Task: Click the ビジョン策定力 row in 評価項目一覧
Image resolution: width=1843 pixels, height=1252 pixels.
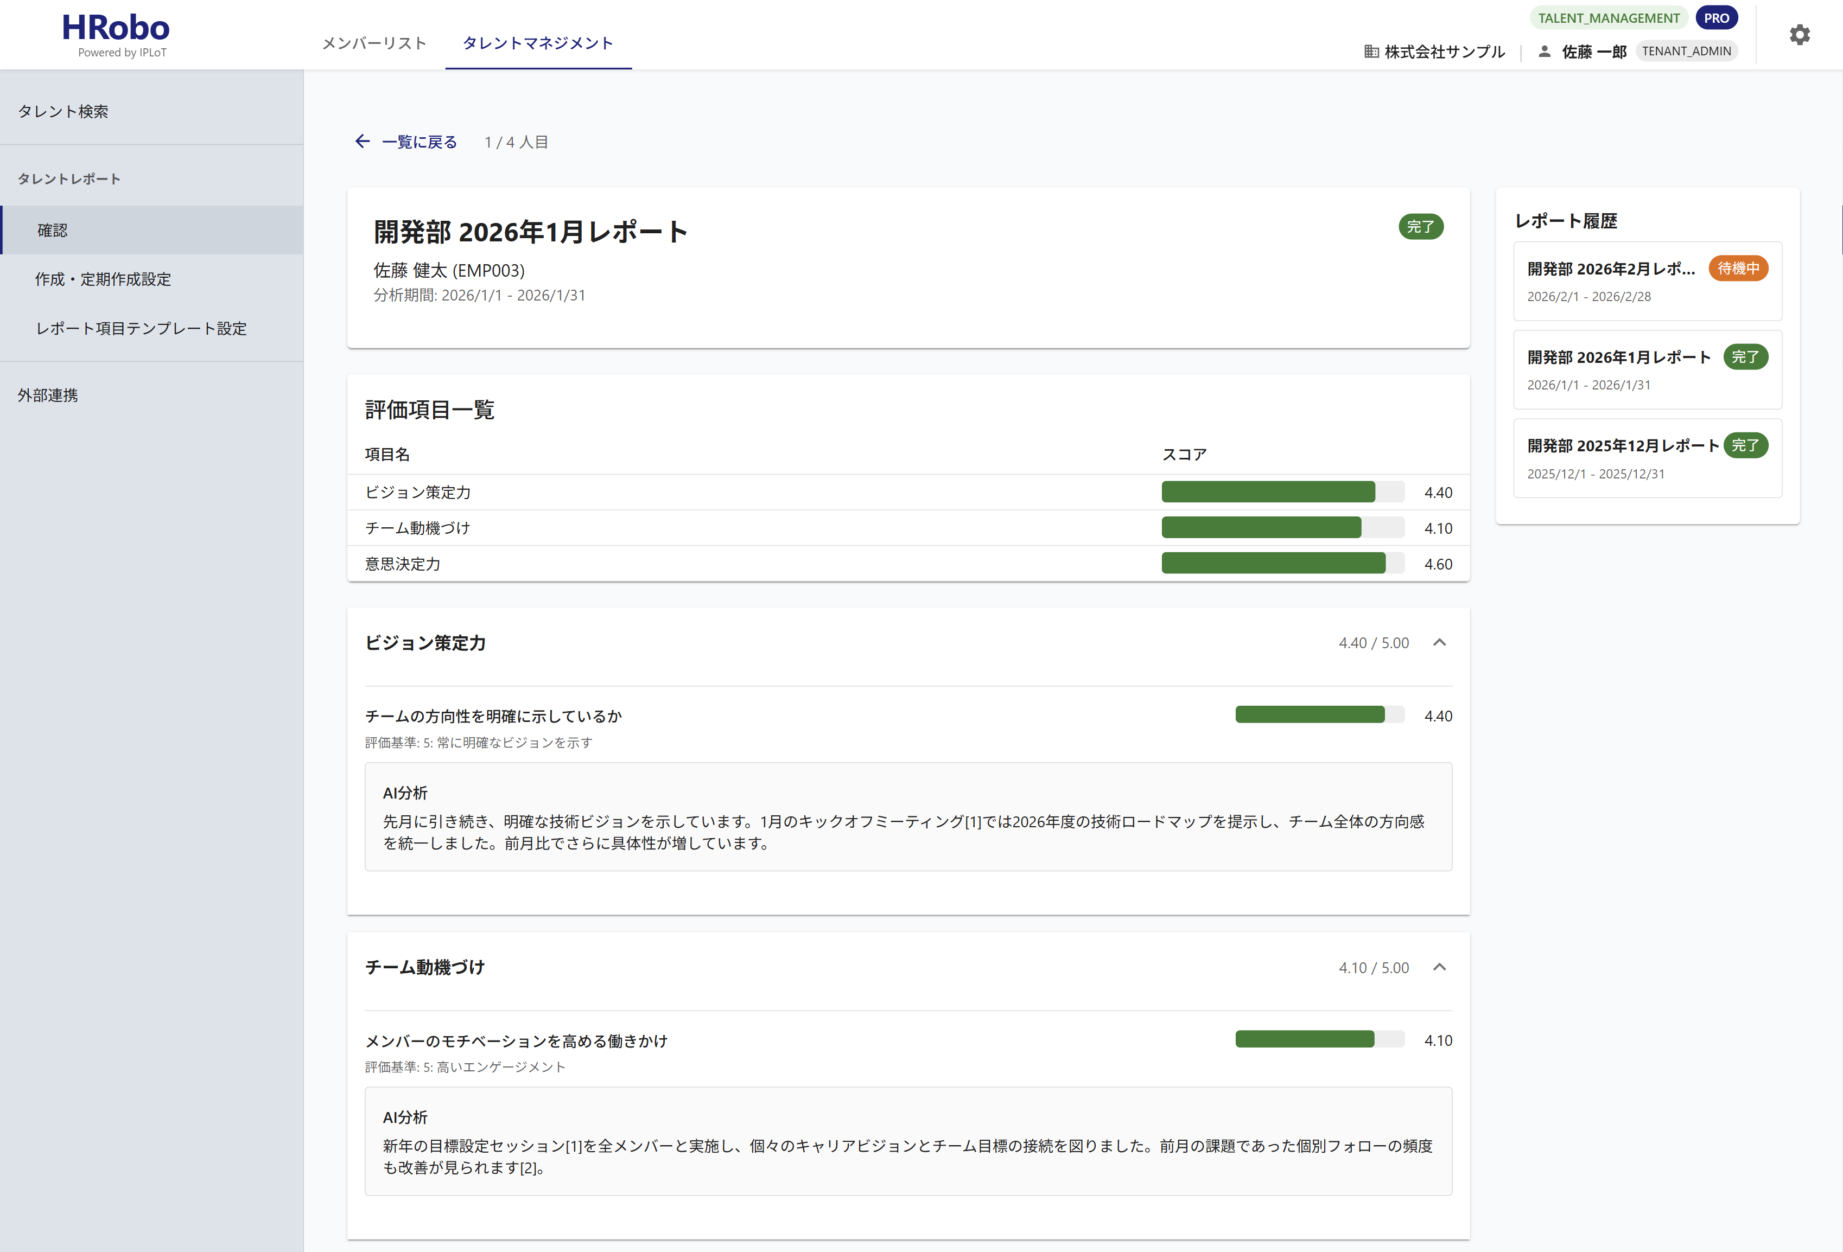Action: tap(908, 493)
